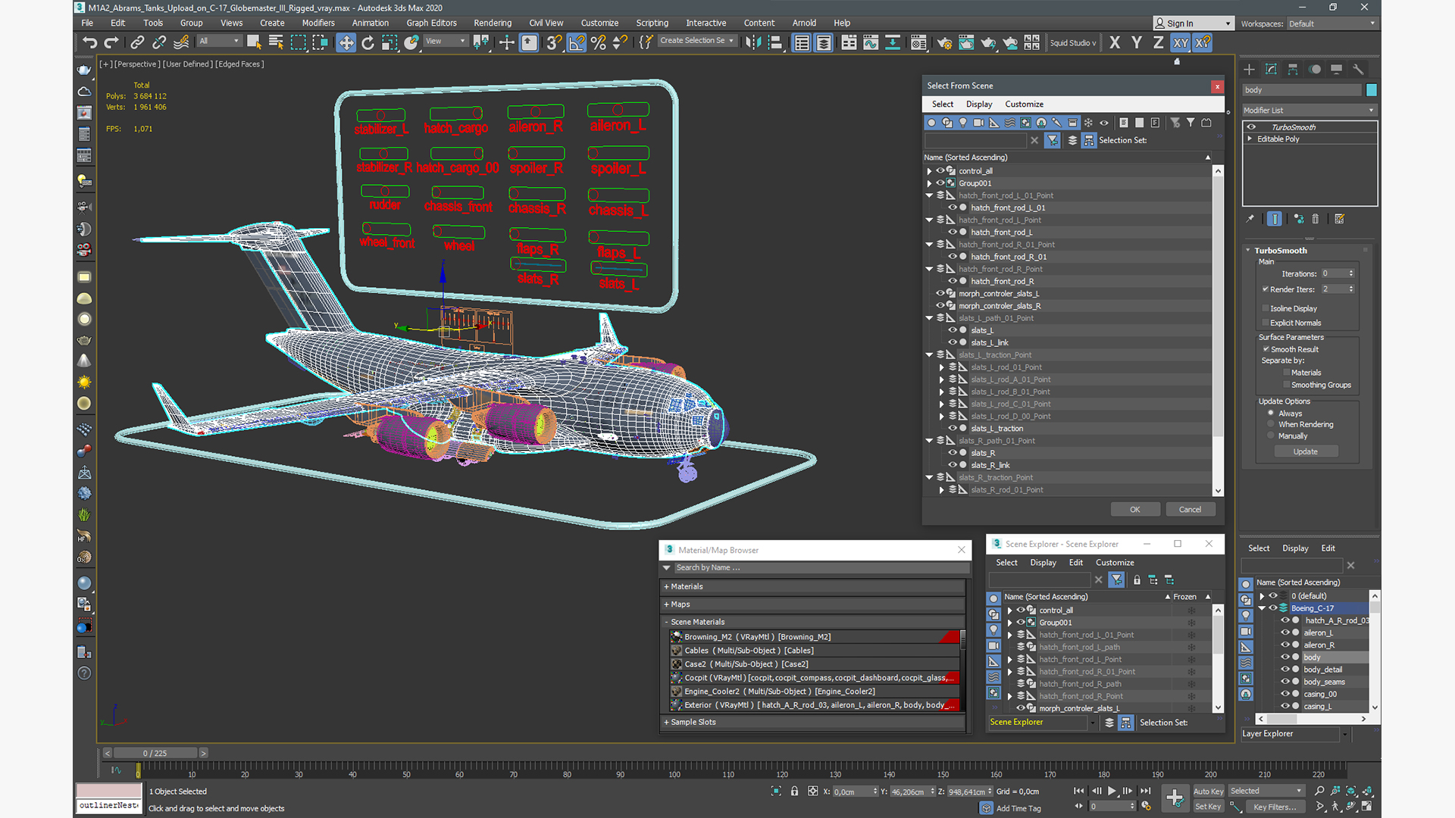
Task: Choose the Select Object tool
Action: pyautogui.click(x=254, y=42)
